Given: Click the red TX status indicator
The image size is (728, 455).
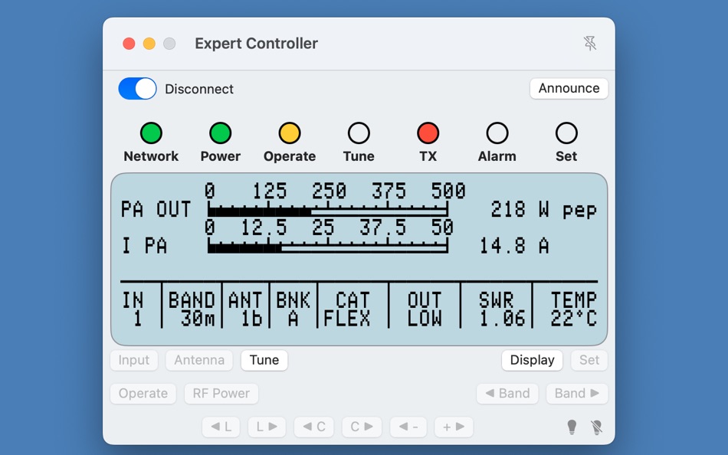Looking at the screenshot, I should (x=428, y=132).
